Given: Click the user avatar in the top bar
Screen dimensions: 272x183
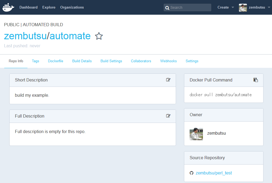Looking at the screenshot, I should tap(243, 8).
